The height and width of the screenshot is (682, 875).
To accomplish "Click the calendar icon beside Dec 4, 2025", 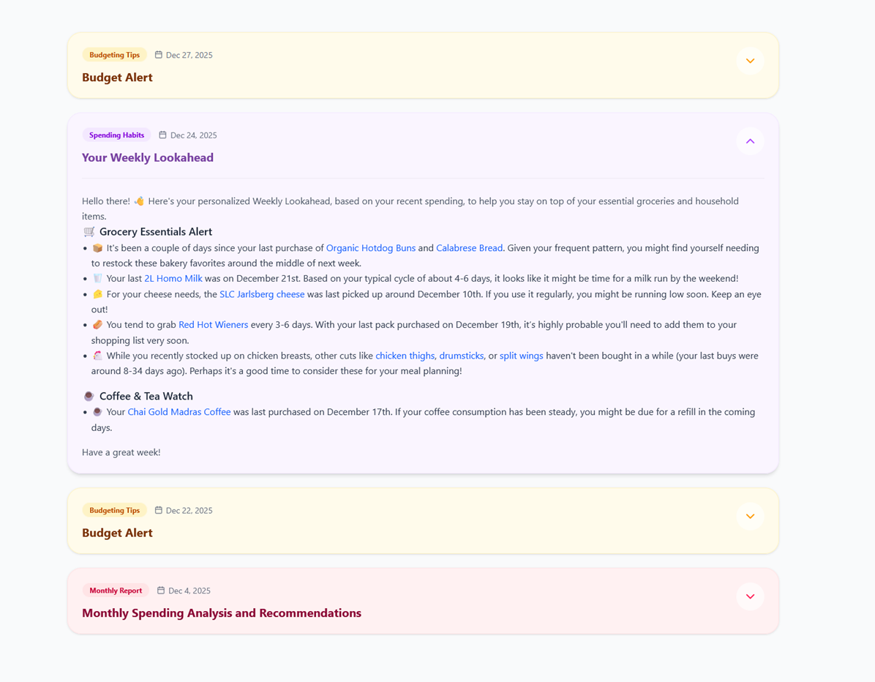I will coord(161,591).
